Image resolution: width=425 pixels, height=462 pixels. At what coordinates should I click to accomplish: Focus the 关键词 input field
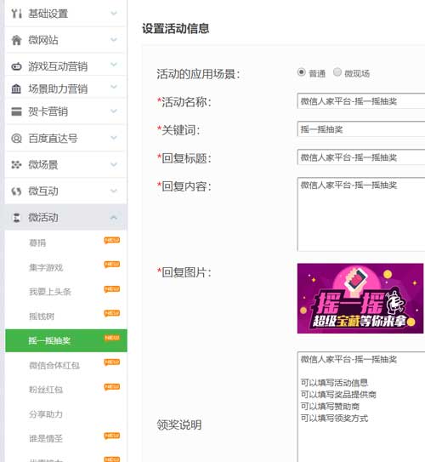click(361, 129)
